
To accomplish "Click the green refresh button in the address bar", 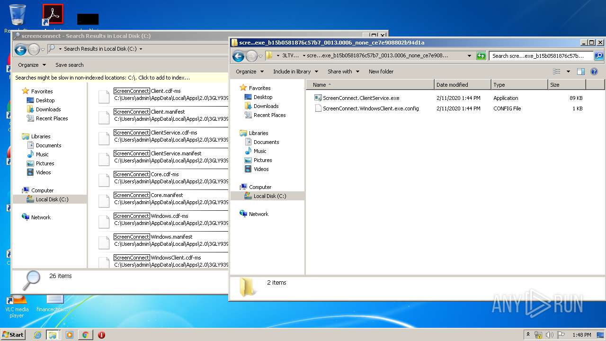I will pos(481,56).
